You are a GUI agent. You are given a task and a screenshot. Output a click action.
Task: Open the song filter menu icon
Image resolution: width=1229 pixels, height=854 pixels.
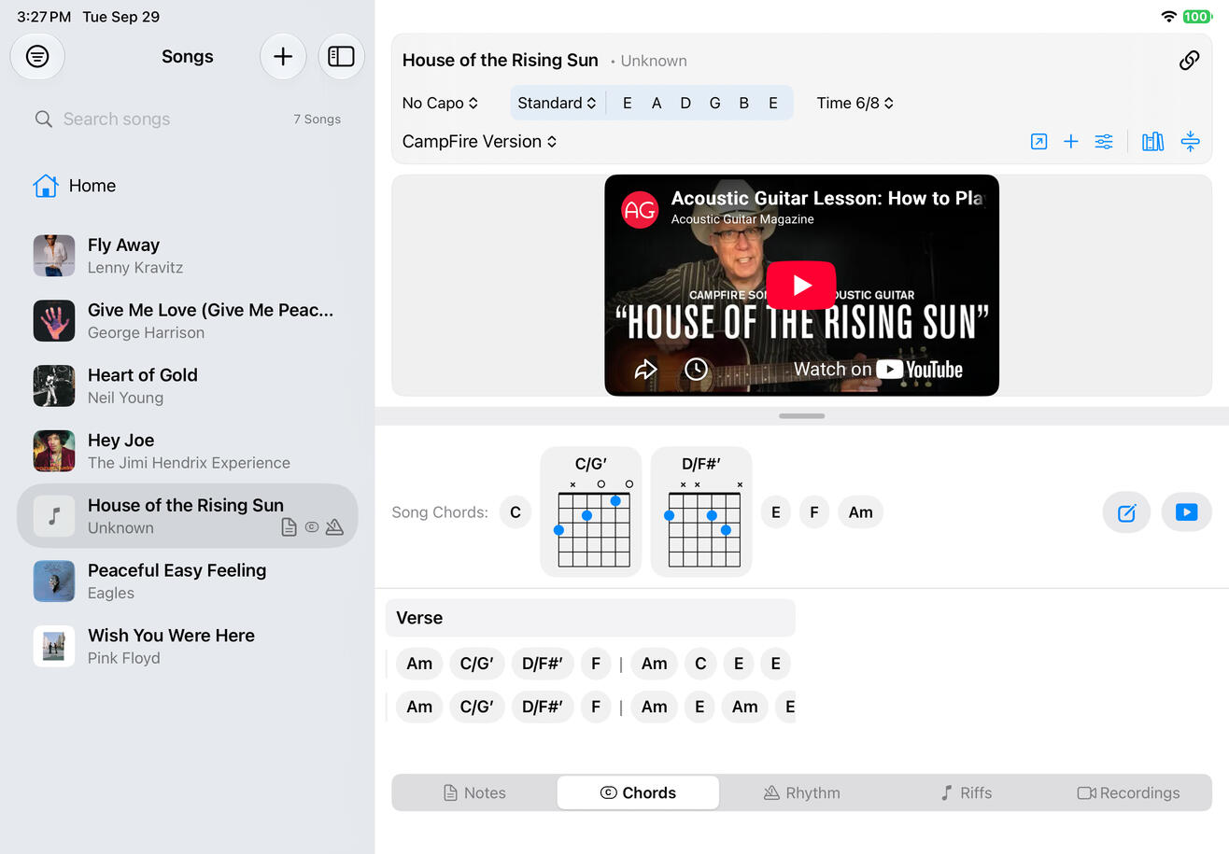pyautogui.click(x=37, y=56)
